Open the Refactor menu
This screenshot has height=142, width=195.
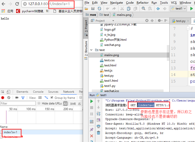tap(142, 3)
